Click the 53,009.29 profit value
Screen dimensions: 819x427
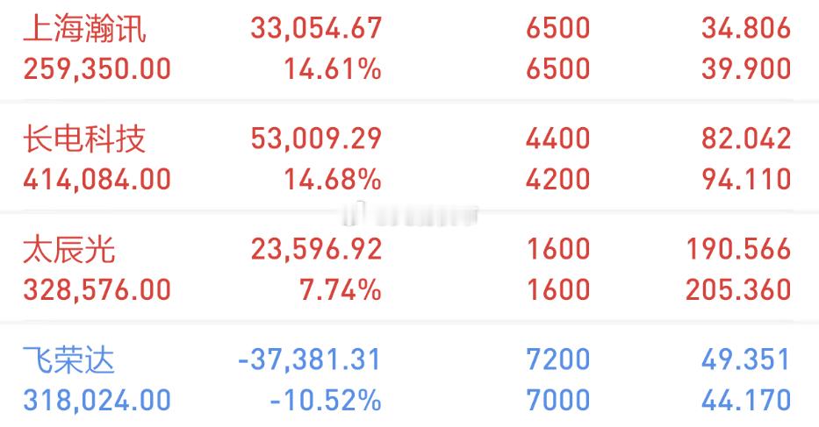click(x=316, y=139)
